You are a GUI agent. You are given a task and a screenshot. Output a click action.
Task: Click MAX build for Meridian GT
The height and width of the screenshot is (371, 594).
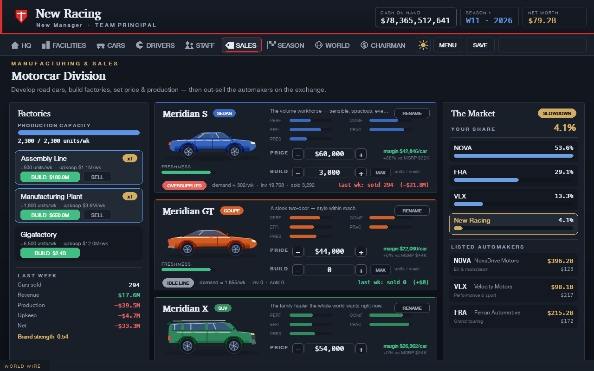tap(381, 270)
